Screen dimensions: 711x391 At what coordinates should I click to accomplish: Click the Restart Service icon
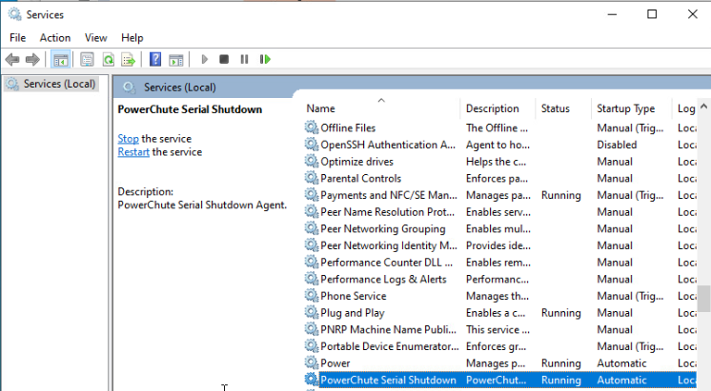coord(265,59)
